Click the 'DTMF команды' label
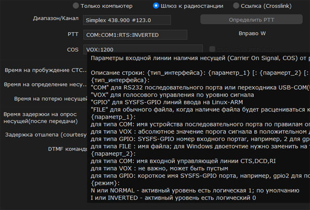Screen dimensions: 310x210 67,149
